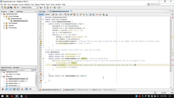Click Next Bookmark editor icon
Viewport: 174px width, 98px height.
pos(84,14)
